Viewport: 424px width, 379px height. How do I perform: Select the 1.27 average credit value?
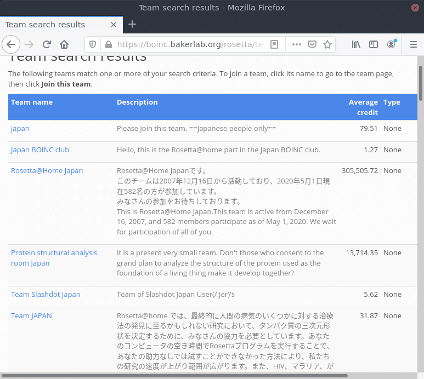371,150
